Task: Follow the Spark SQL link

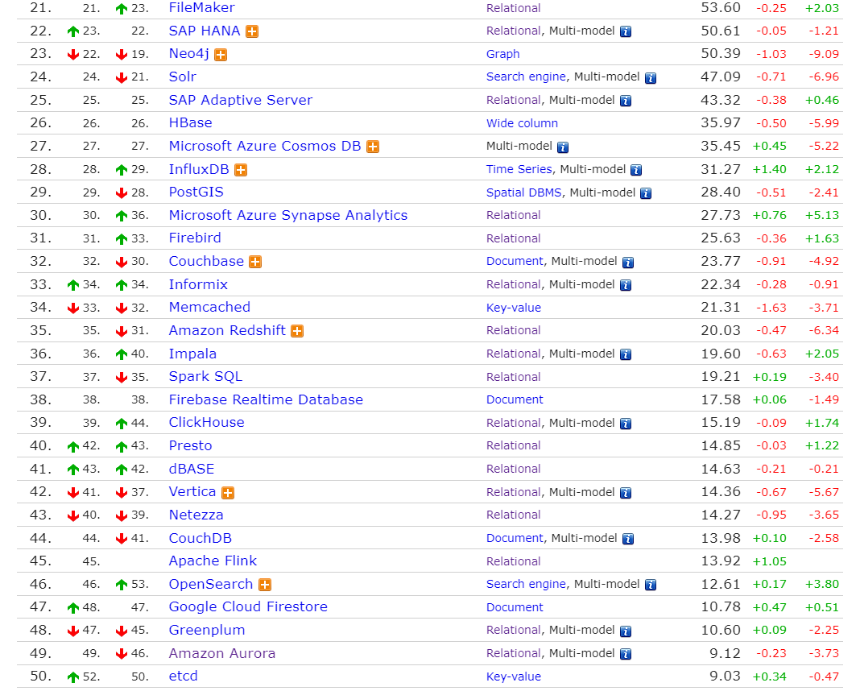Action: click(x=205, y=377)
